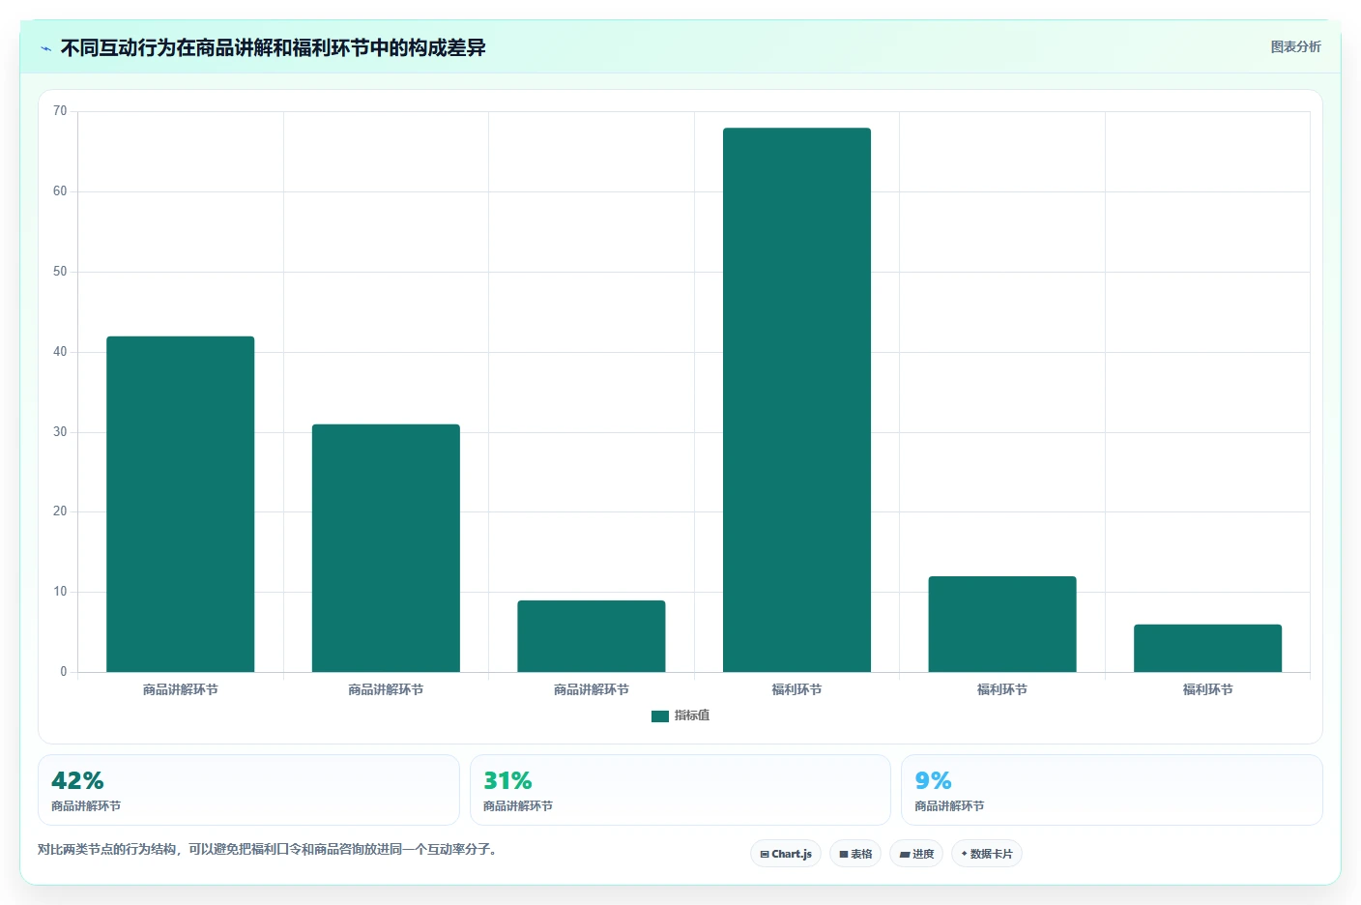Click the 图表分析 label in the header

click(1295, 46)
